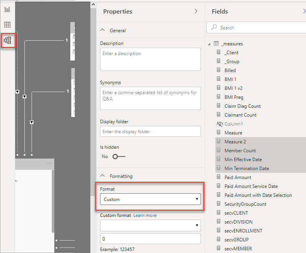Open the Data view table icon
Image resolution: width=306 pixels, height=253 pixels.
pyautogui.click(x=7, y=24)
